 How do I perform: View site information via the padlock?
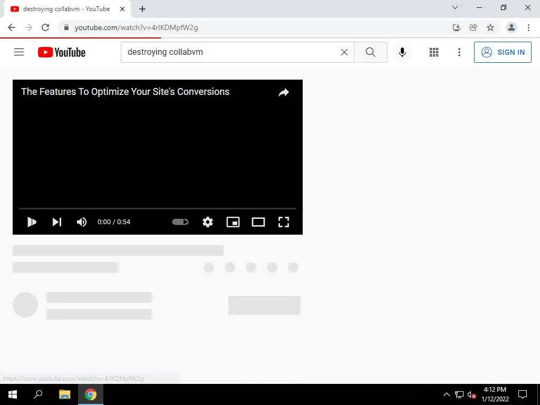pyautogui.click(x=66, y=27)
